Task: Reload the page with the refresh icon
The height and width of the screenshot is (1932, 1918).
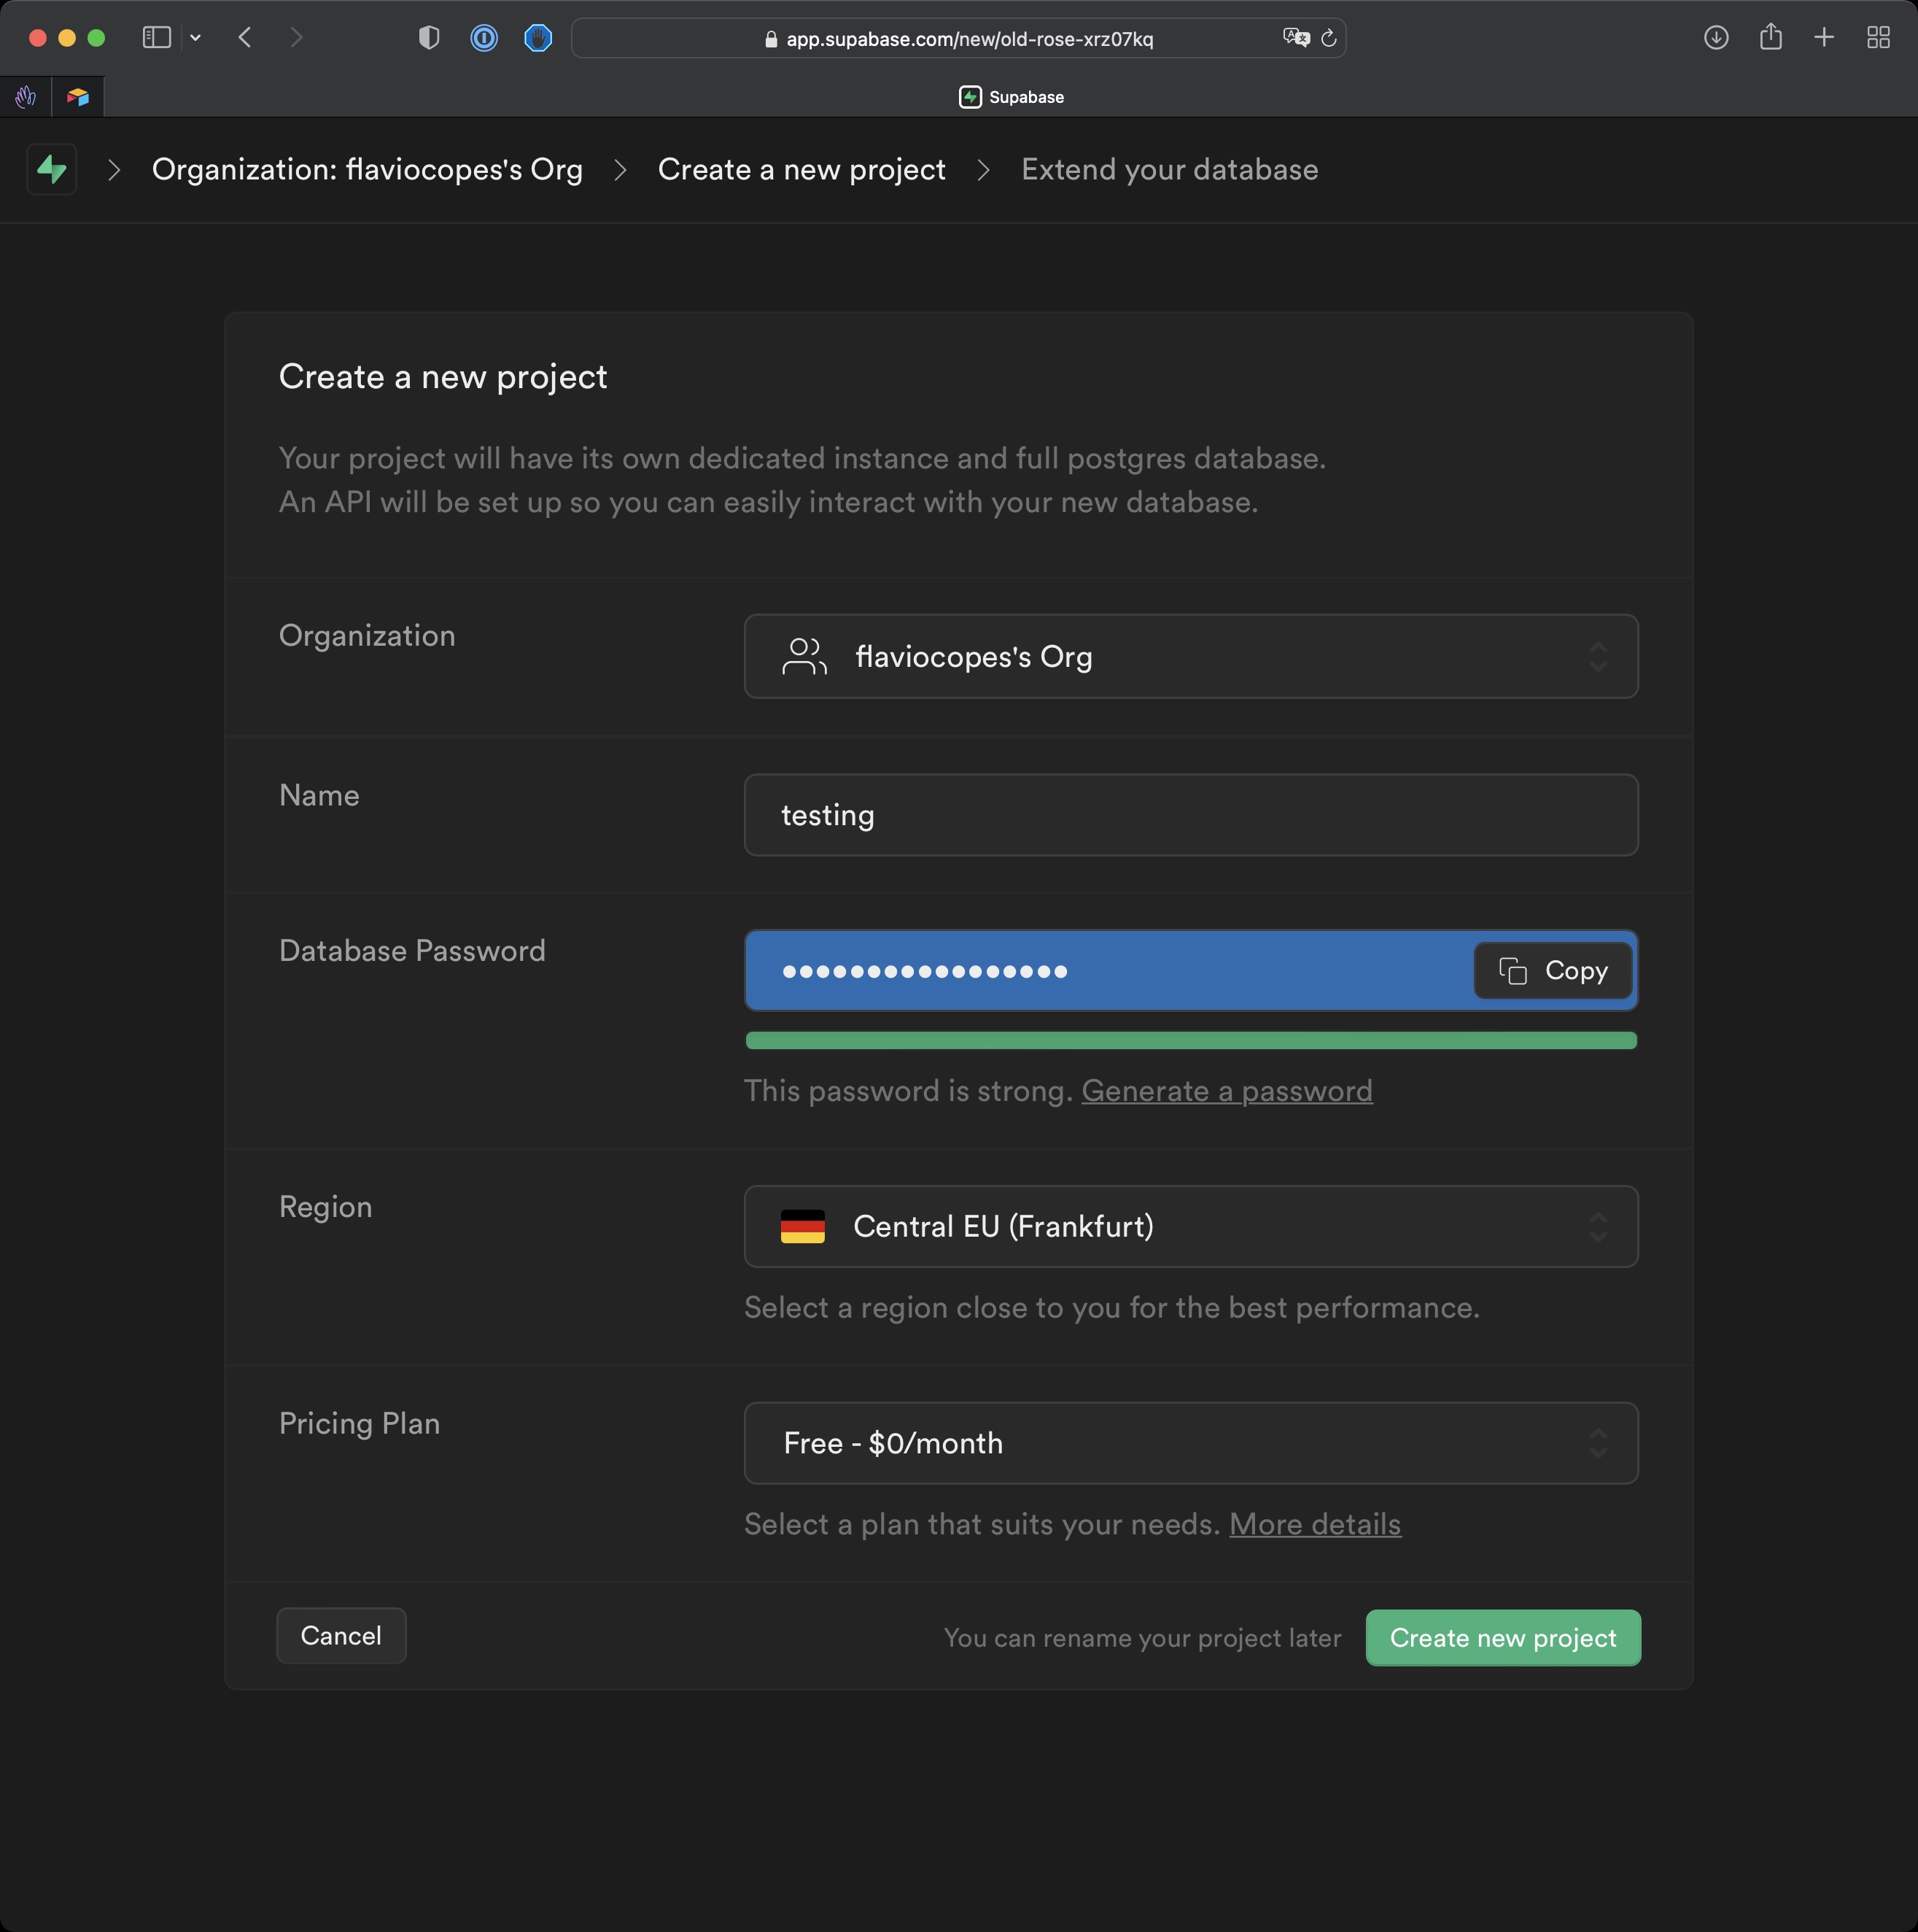Action: tap(1329, 38)
